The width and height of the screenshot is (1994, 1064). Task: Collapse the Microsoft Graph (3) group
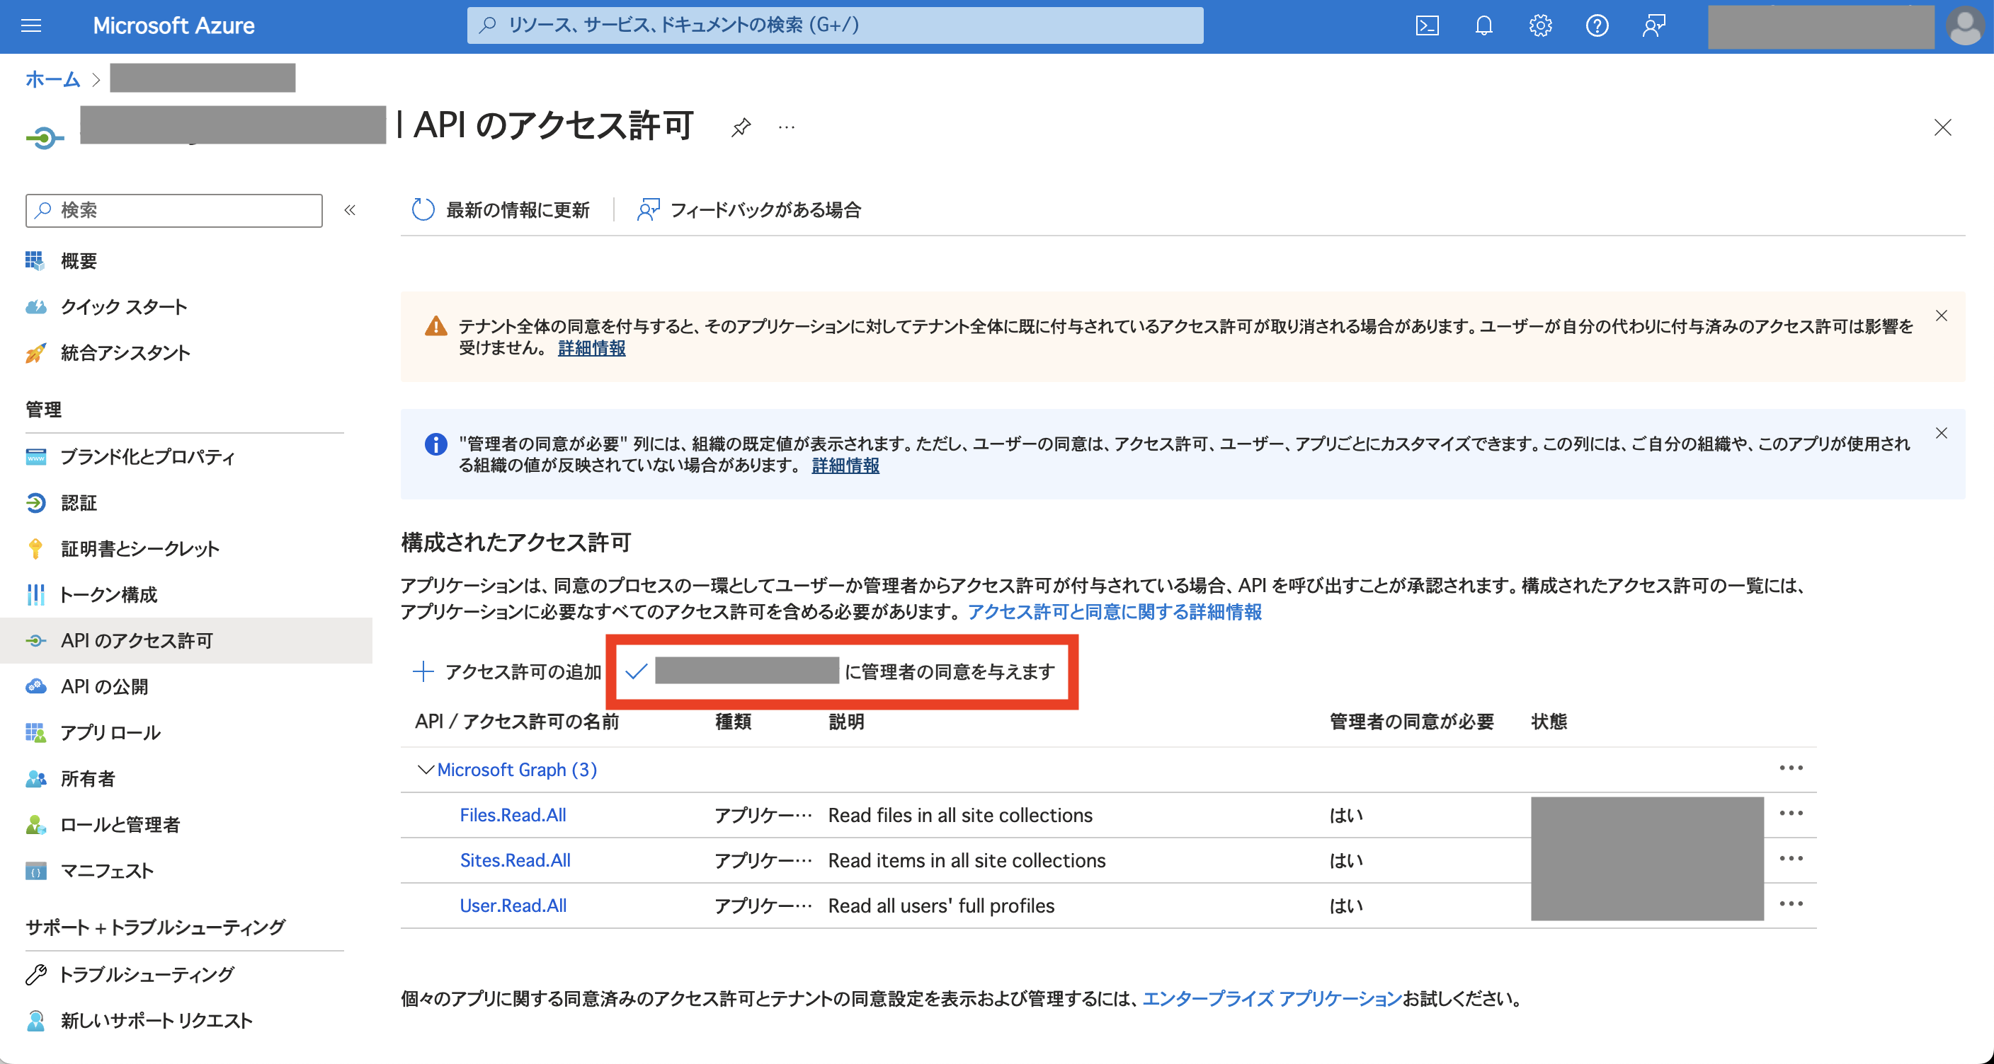click(425, 770)
